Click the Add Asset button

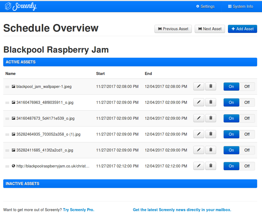[242, 29]
